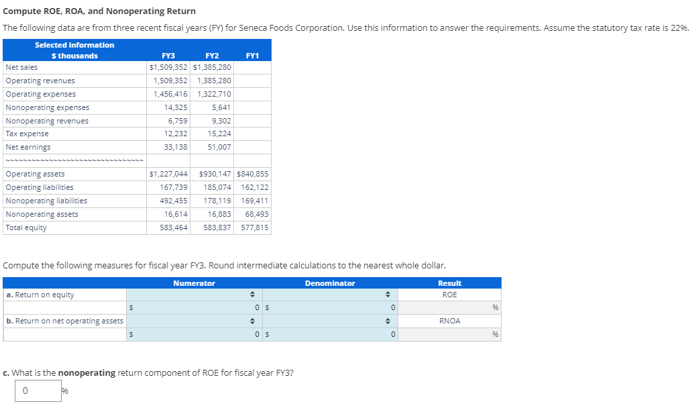Click FY3 nonoperating assets 16,614

pyautogui.click(x=176, y=213)
